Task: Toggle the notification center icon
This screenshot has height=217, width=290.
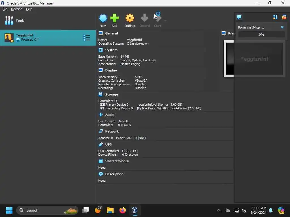Action: coord(239,17)
